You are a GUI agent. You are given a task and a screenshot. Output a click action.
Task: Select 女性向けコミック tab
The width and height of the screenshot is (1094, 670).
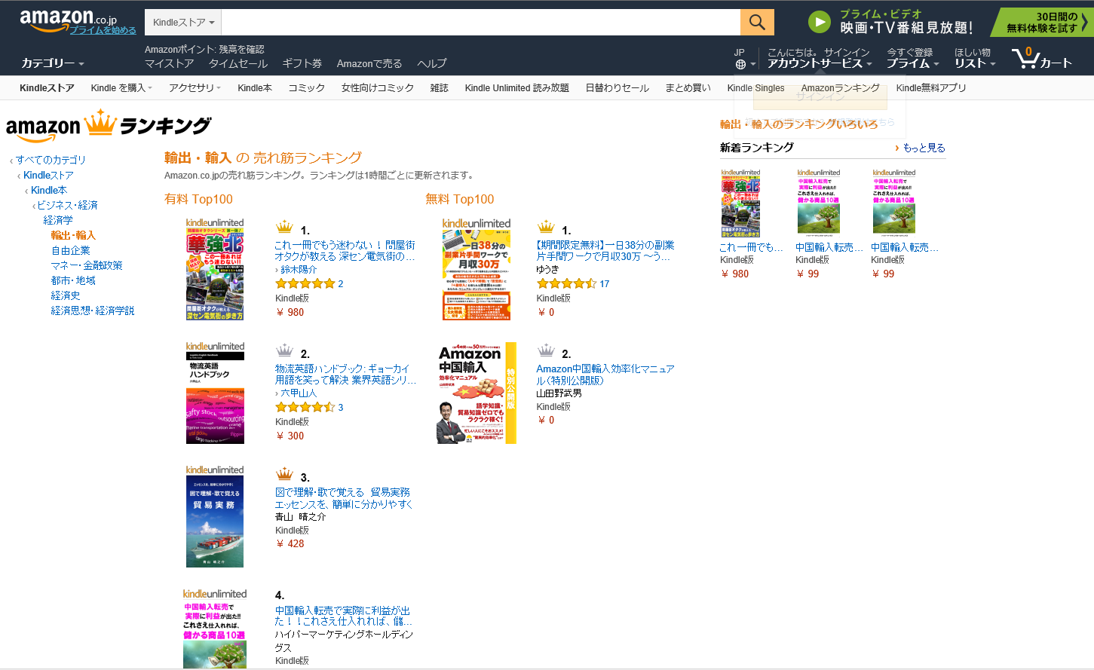[378, 88]
